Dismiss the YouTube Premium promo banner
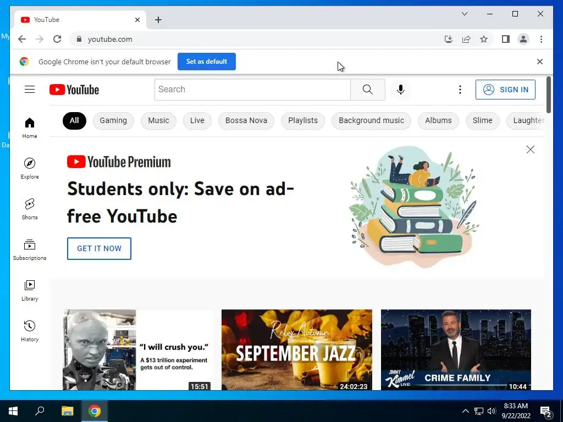Viewport: 563px width, 422px height. point(531,149)
